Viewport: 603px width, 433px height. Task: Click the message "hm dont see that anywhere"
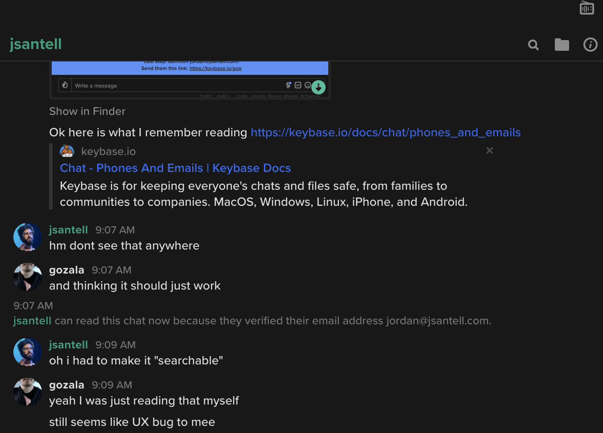click(x=124, y=246)
